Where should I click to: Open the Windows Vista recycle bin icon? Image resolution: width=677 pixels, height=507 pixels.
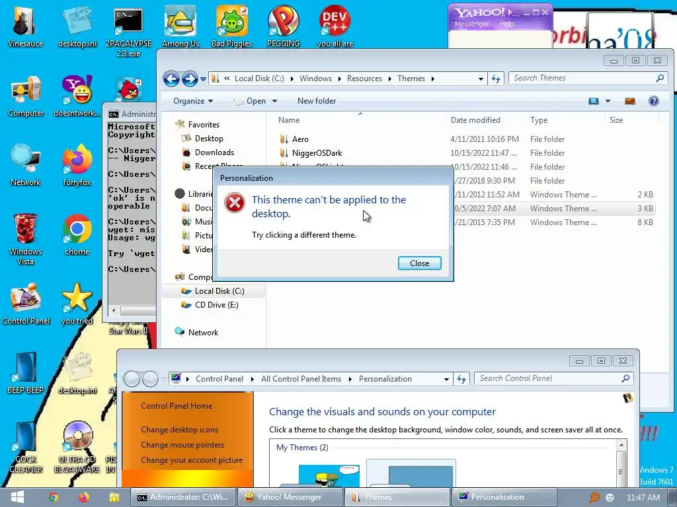(26, 239)
